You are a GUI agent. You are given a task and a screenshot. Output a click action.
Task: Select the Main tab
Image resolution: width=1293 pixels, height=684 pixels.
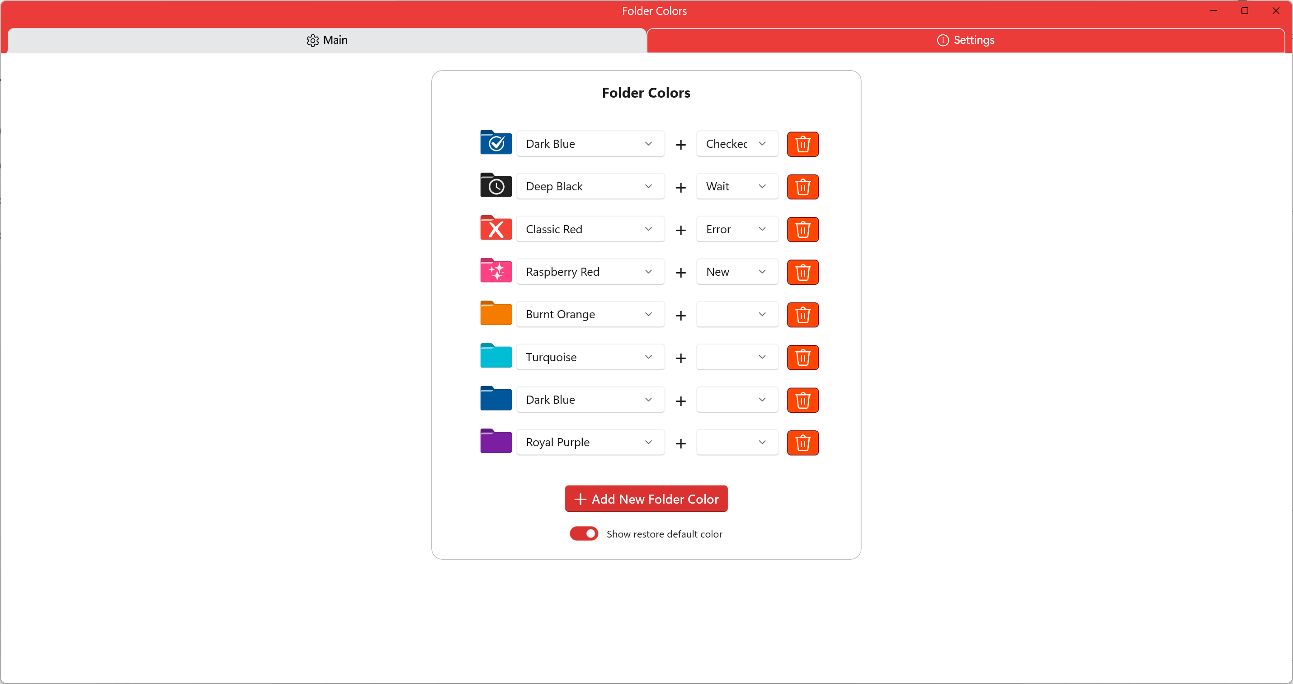(327, 40)
